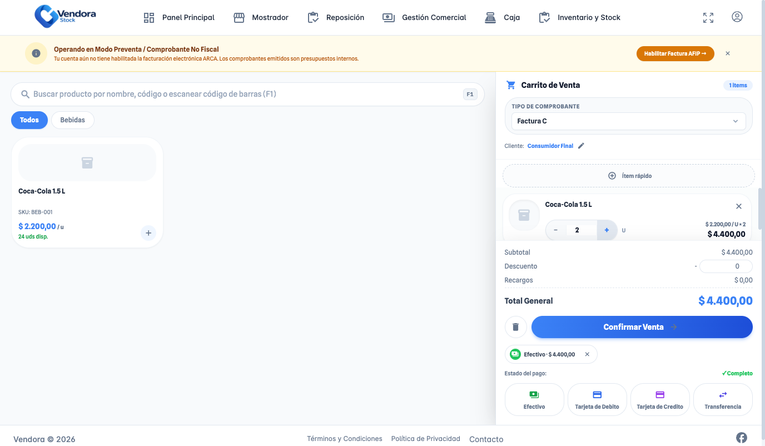Screen dimensions: 765x446
Task: Select the Todos category filter
Action: [29, 120]
